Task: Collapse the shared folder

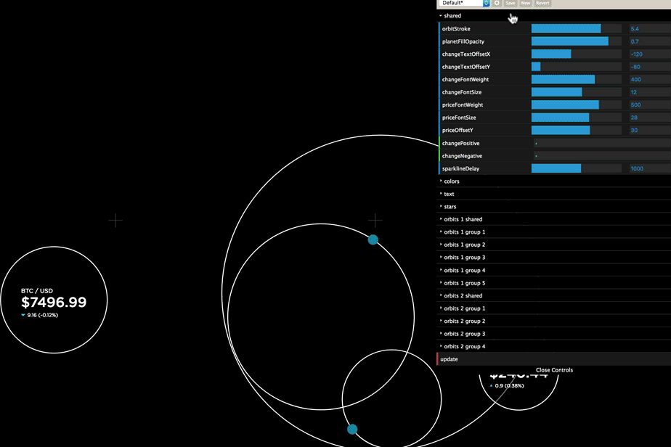Action: pyautogui.click(x=554, y=16)
